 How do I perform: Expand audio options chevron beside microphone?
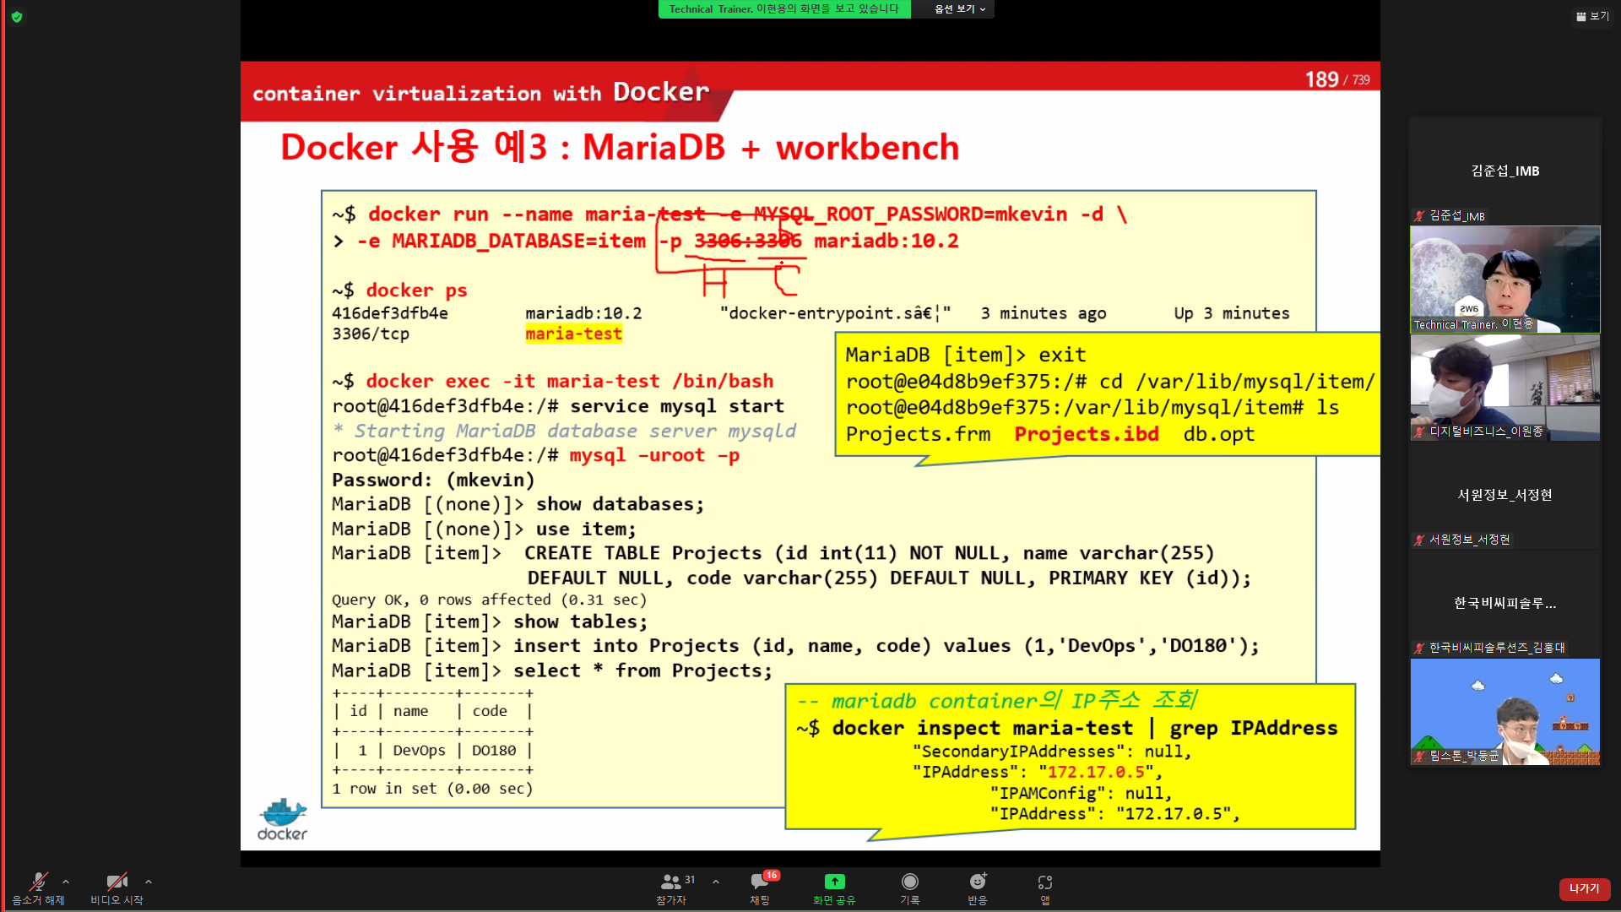pos(66,882)
